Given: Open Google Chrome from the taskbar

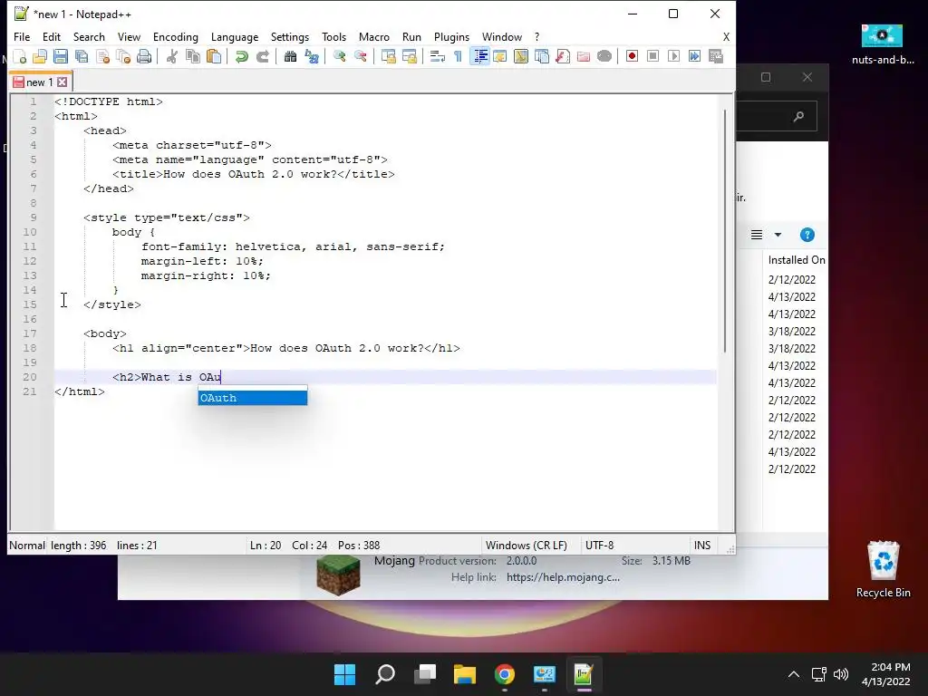Looking at the screenshot, I should (504, 673).
